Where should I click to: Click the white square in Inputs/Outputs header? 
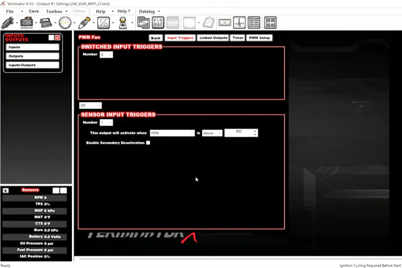click(51, 38)
